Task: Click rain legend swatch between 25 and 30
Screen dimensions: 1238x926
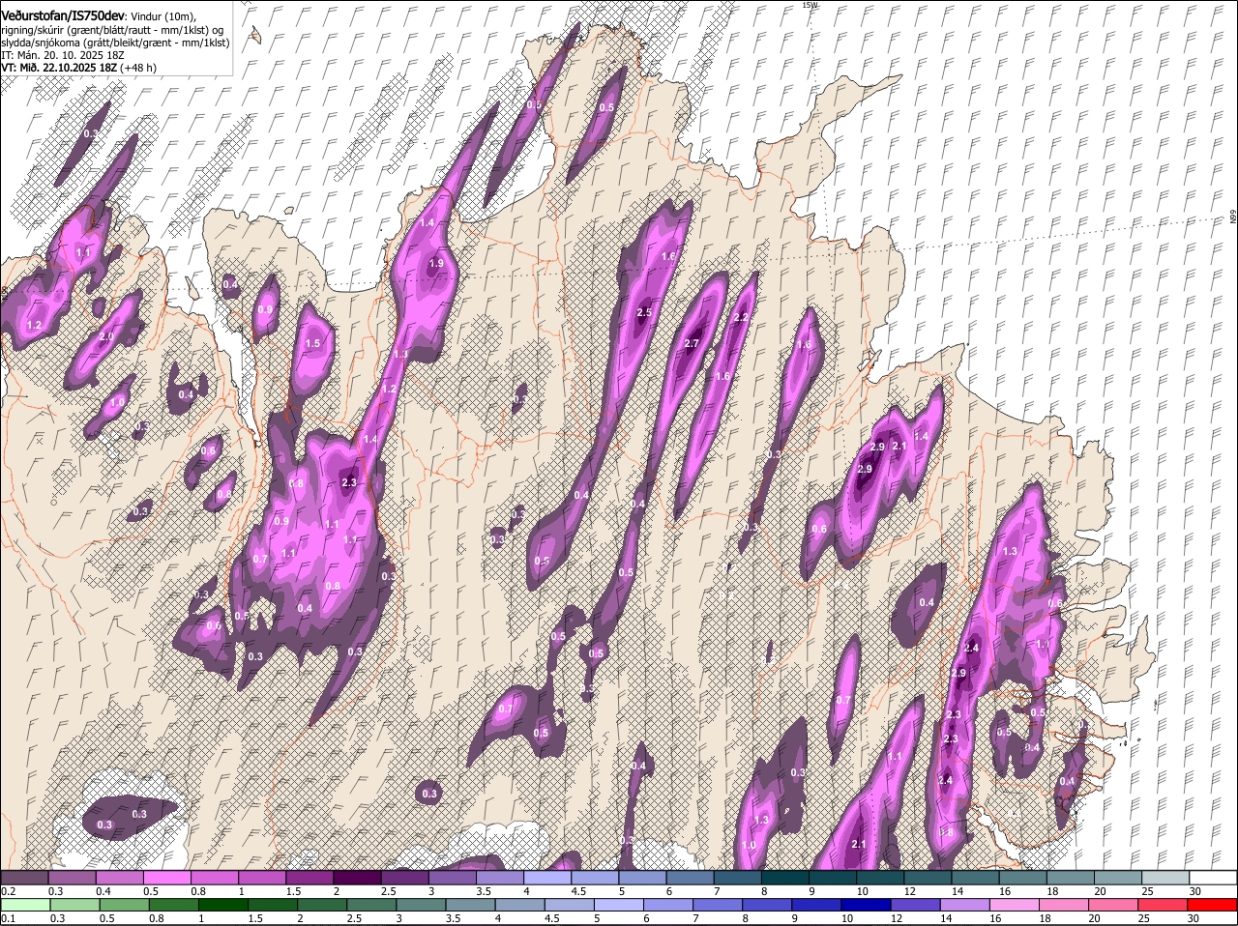Action: [x=1164, y=906]
